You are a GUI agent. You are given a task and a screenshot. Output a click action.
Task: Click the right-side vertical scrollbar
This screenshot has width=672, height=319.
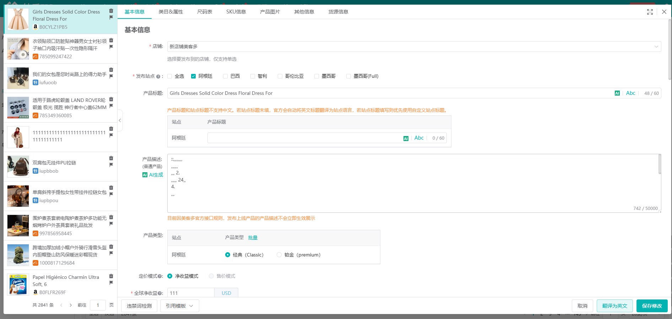click(x=670, y=50)
